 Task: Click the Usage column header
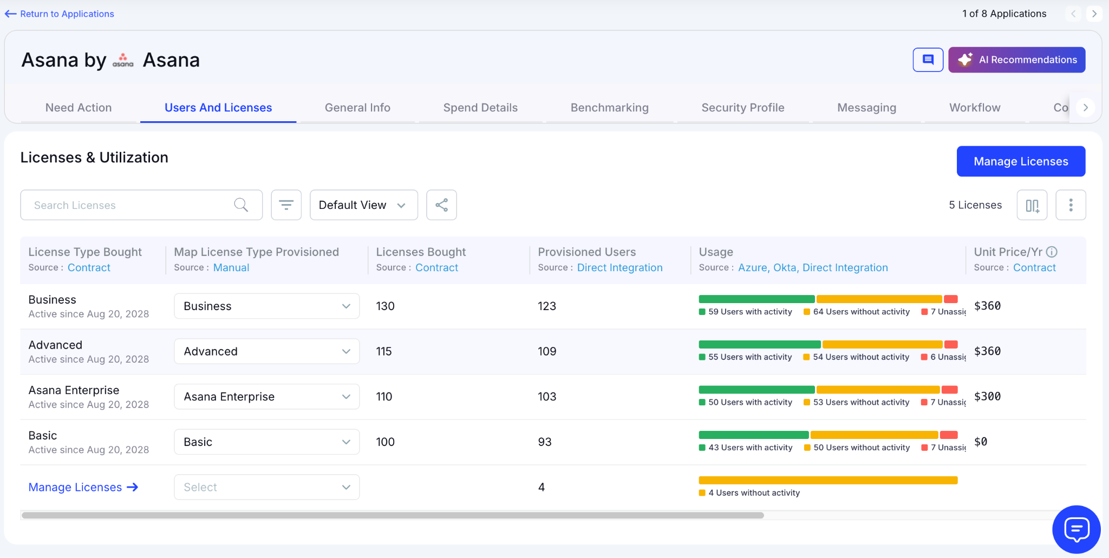click(x=716, y=252)
